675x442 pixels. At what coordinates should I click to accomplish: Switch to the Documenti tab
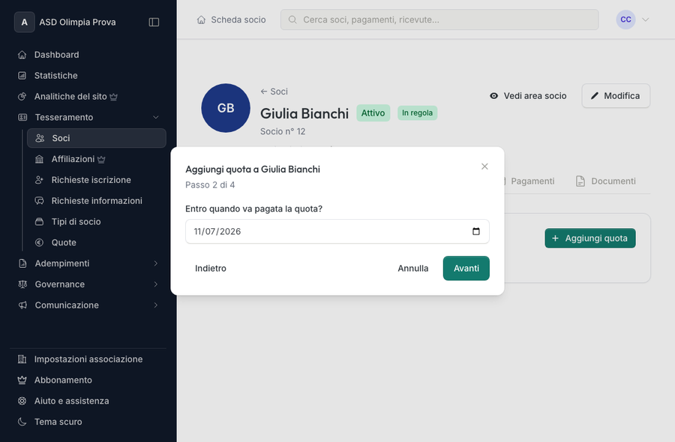tap(606, 182)
